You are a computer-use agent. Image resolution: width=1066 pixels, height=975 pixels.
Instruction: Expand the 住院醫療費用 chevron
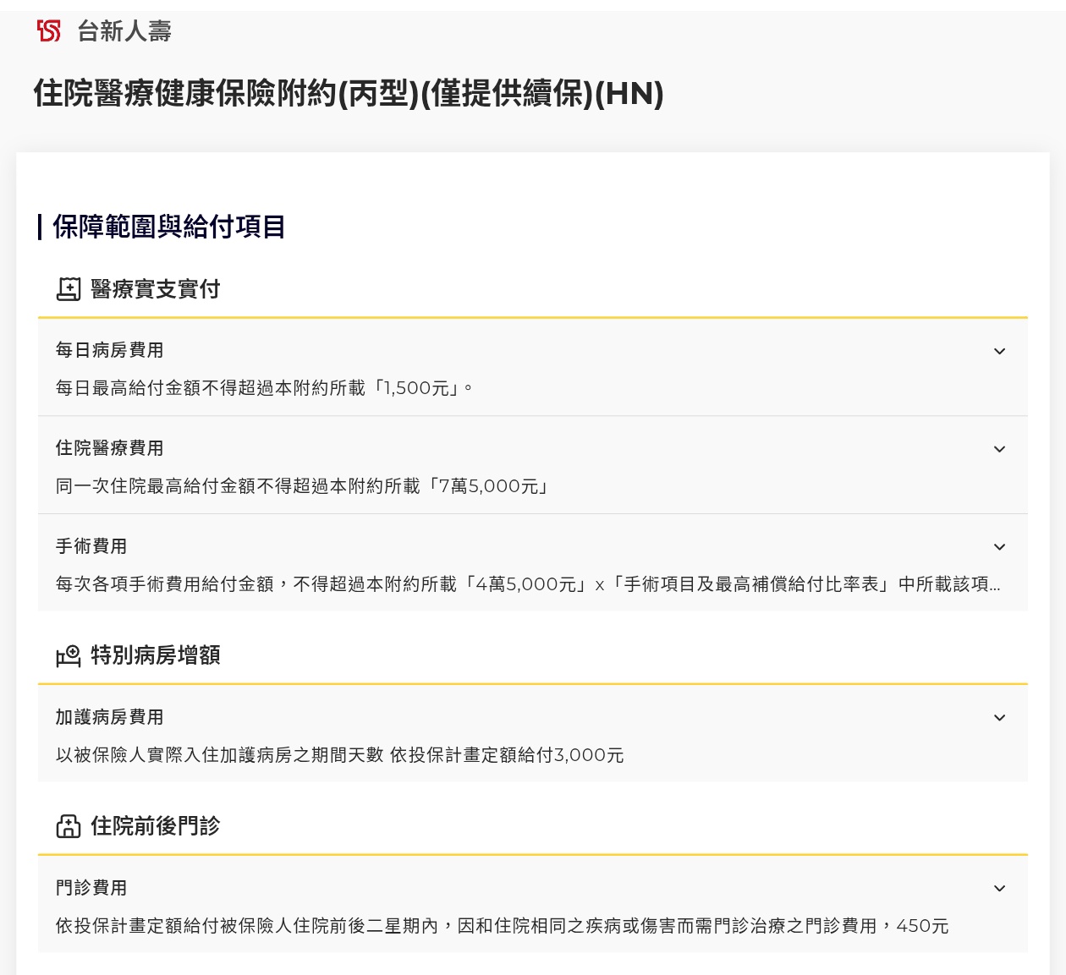[x=999, y=449]
